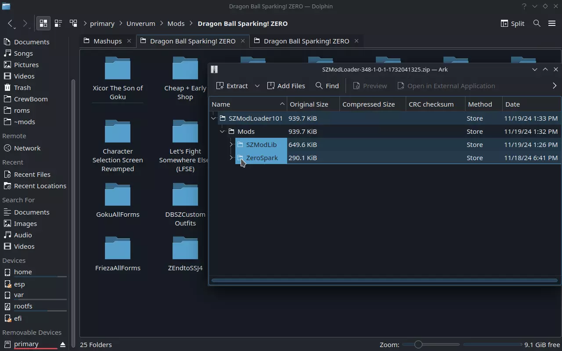This screenshot has height=351, width=562.
Task: Navigate to Mods in the breadcrumb
Action: point(176,24)
